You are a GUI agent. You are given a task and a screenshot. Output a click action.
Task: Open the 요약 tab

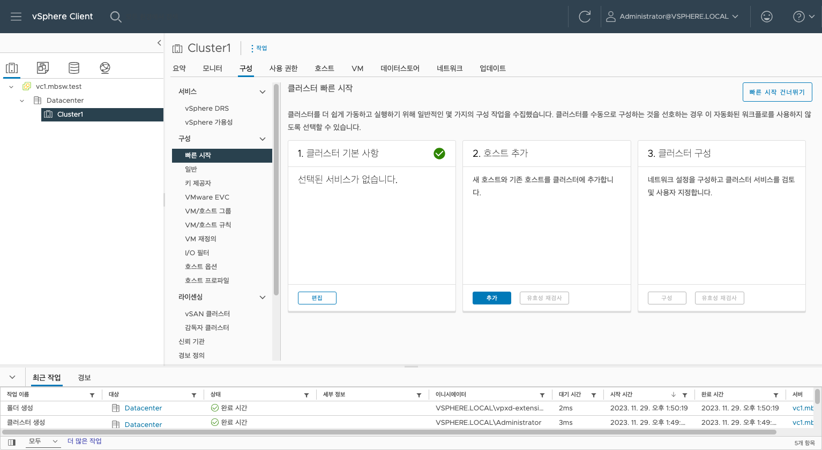pyautogui.click(x=179, y=68)
